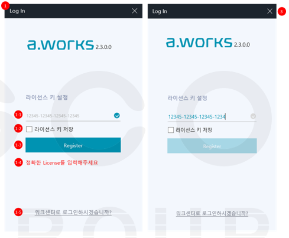Click the a.works logo in left window

pyautogui.click(x=60, y=45)
